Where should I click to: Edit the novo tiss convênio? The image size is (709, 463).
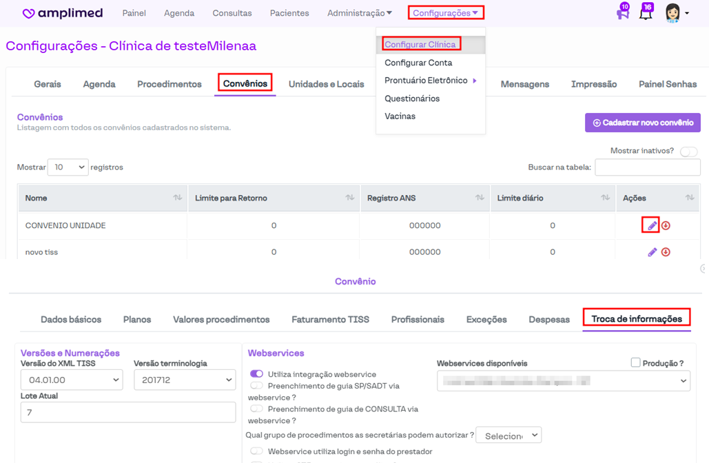(652, 252)
